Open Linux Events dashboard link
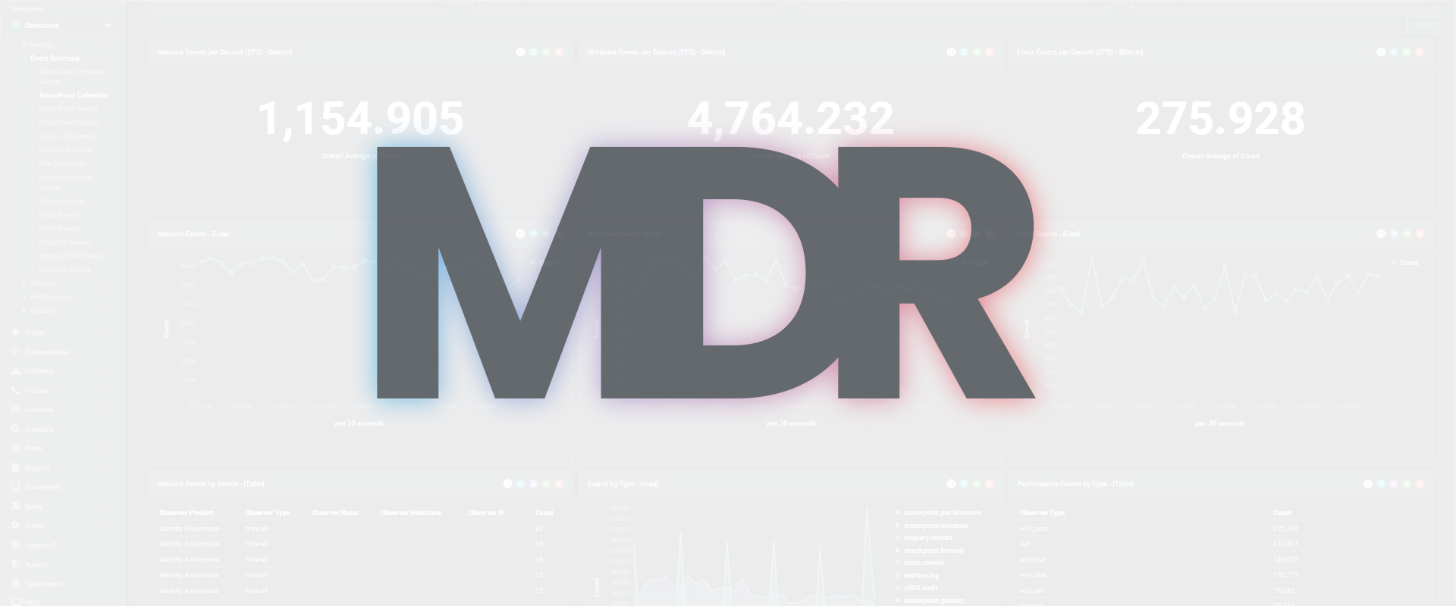The image size is (1456, 606). tap(58, 215)
